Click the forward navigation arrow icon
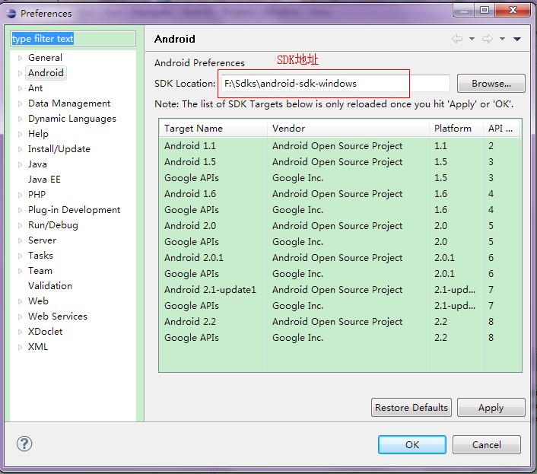Screen dimensions: 537x474 (488, 39)
